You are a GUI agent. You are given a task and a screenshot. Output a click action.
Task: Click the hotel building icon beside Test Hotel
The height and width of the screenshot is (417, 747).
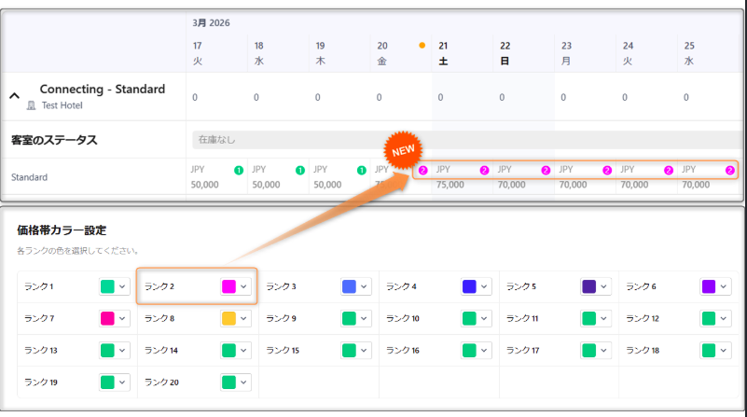pyautogui.click(x=31, y=105)
